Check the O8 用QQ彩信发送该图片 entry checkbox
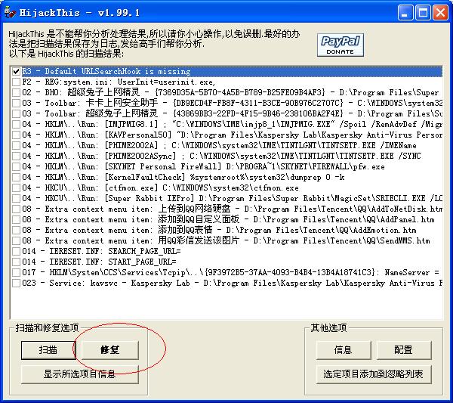The image size is (453, 403). click(16, 241)
